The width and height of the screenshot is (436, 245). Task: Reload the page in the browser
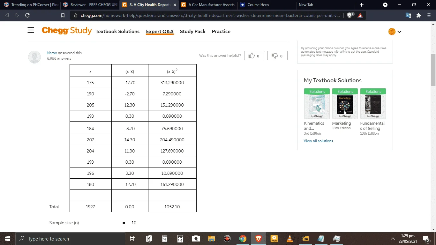click(27, 15)
